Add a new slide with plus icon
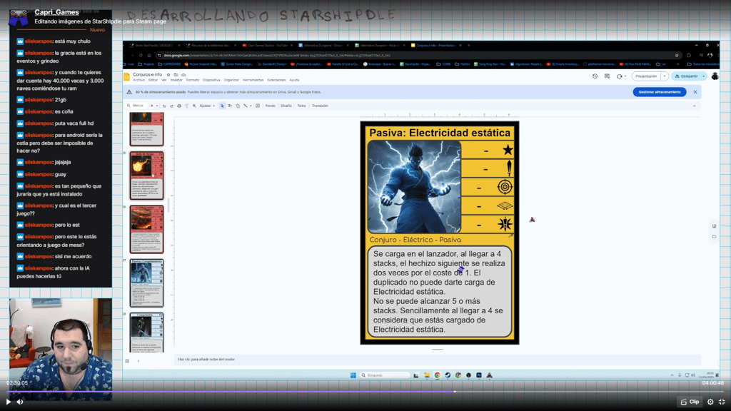The height and width of the screenshot is (411, 731). click(x=151, y=106)
